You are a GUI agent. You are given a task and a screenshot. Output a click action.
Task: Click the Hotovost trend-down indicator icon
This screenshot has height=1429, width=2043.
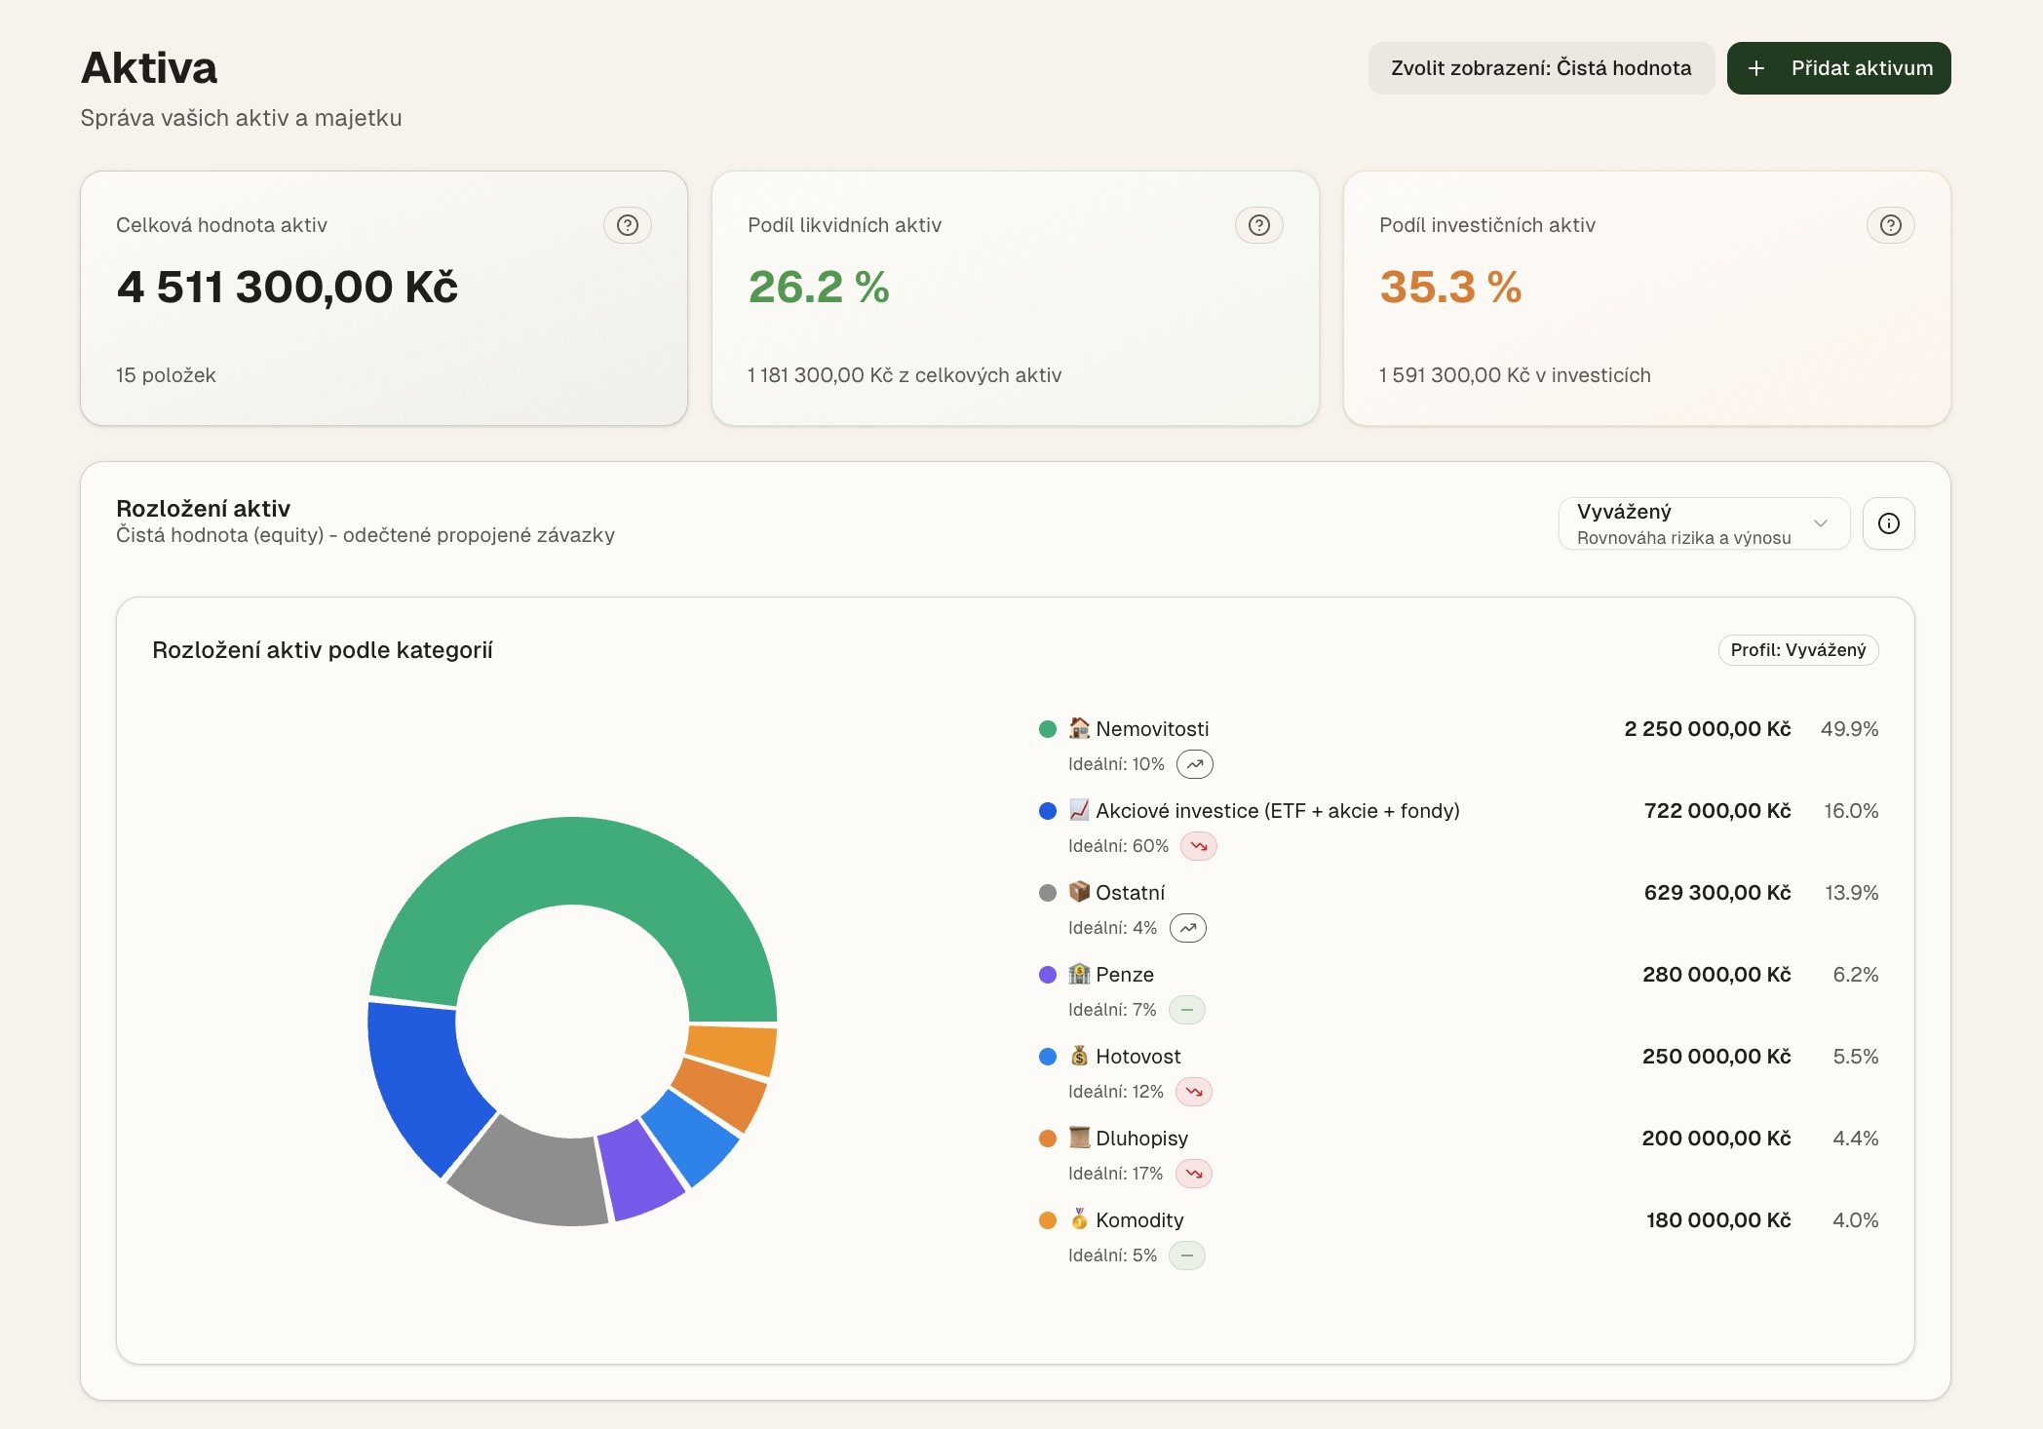point(1194,1092)
